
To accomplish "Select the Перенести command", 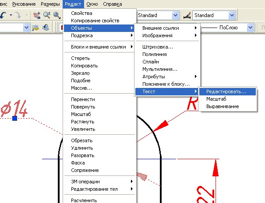I will [x=100, y=99].
